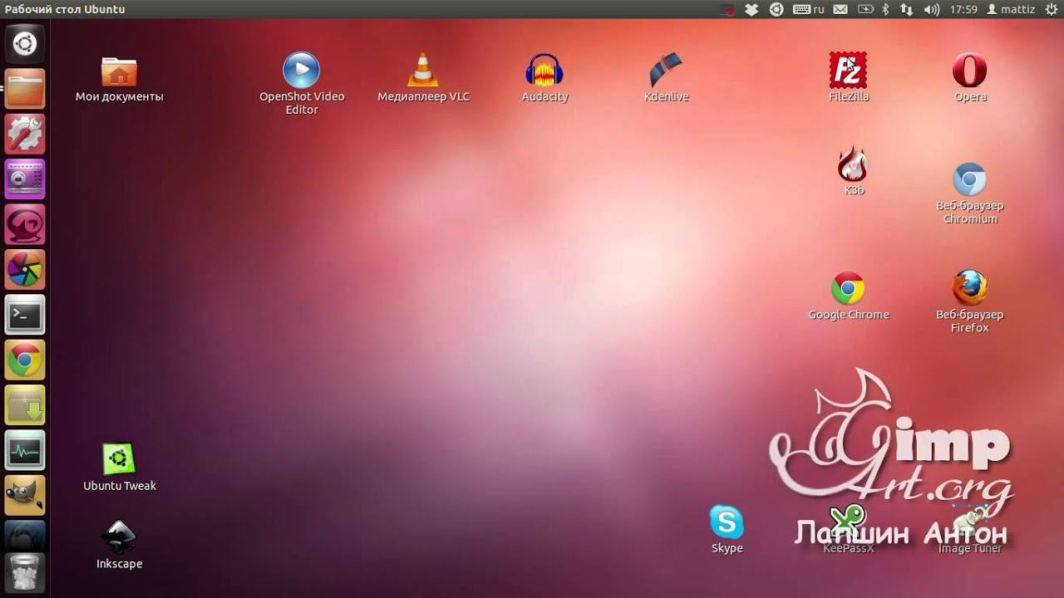Open the power session gear menu
Screen dimensions: 1064x598
pos(1051,9)
